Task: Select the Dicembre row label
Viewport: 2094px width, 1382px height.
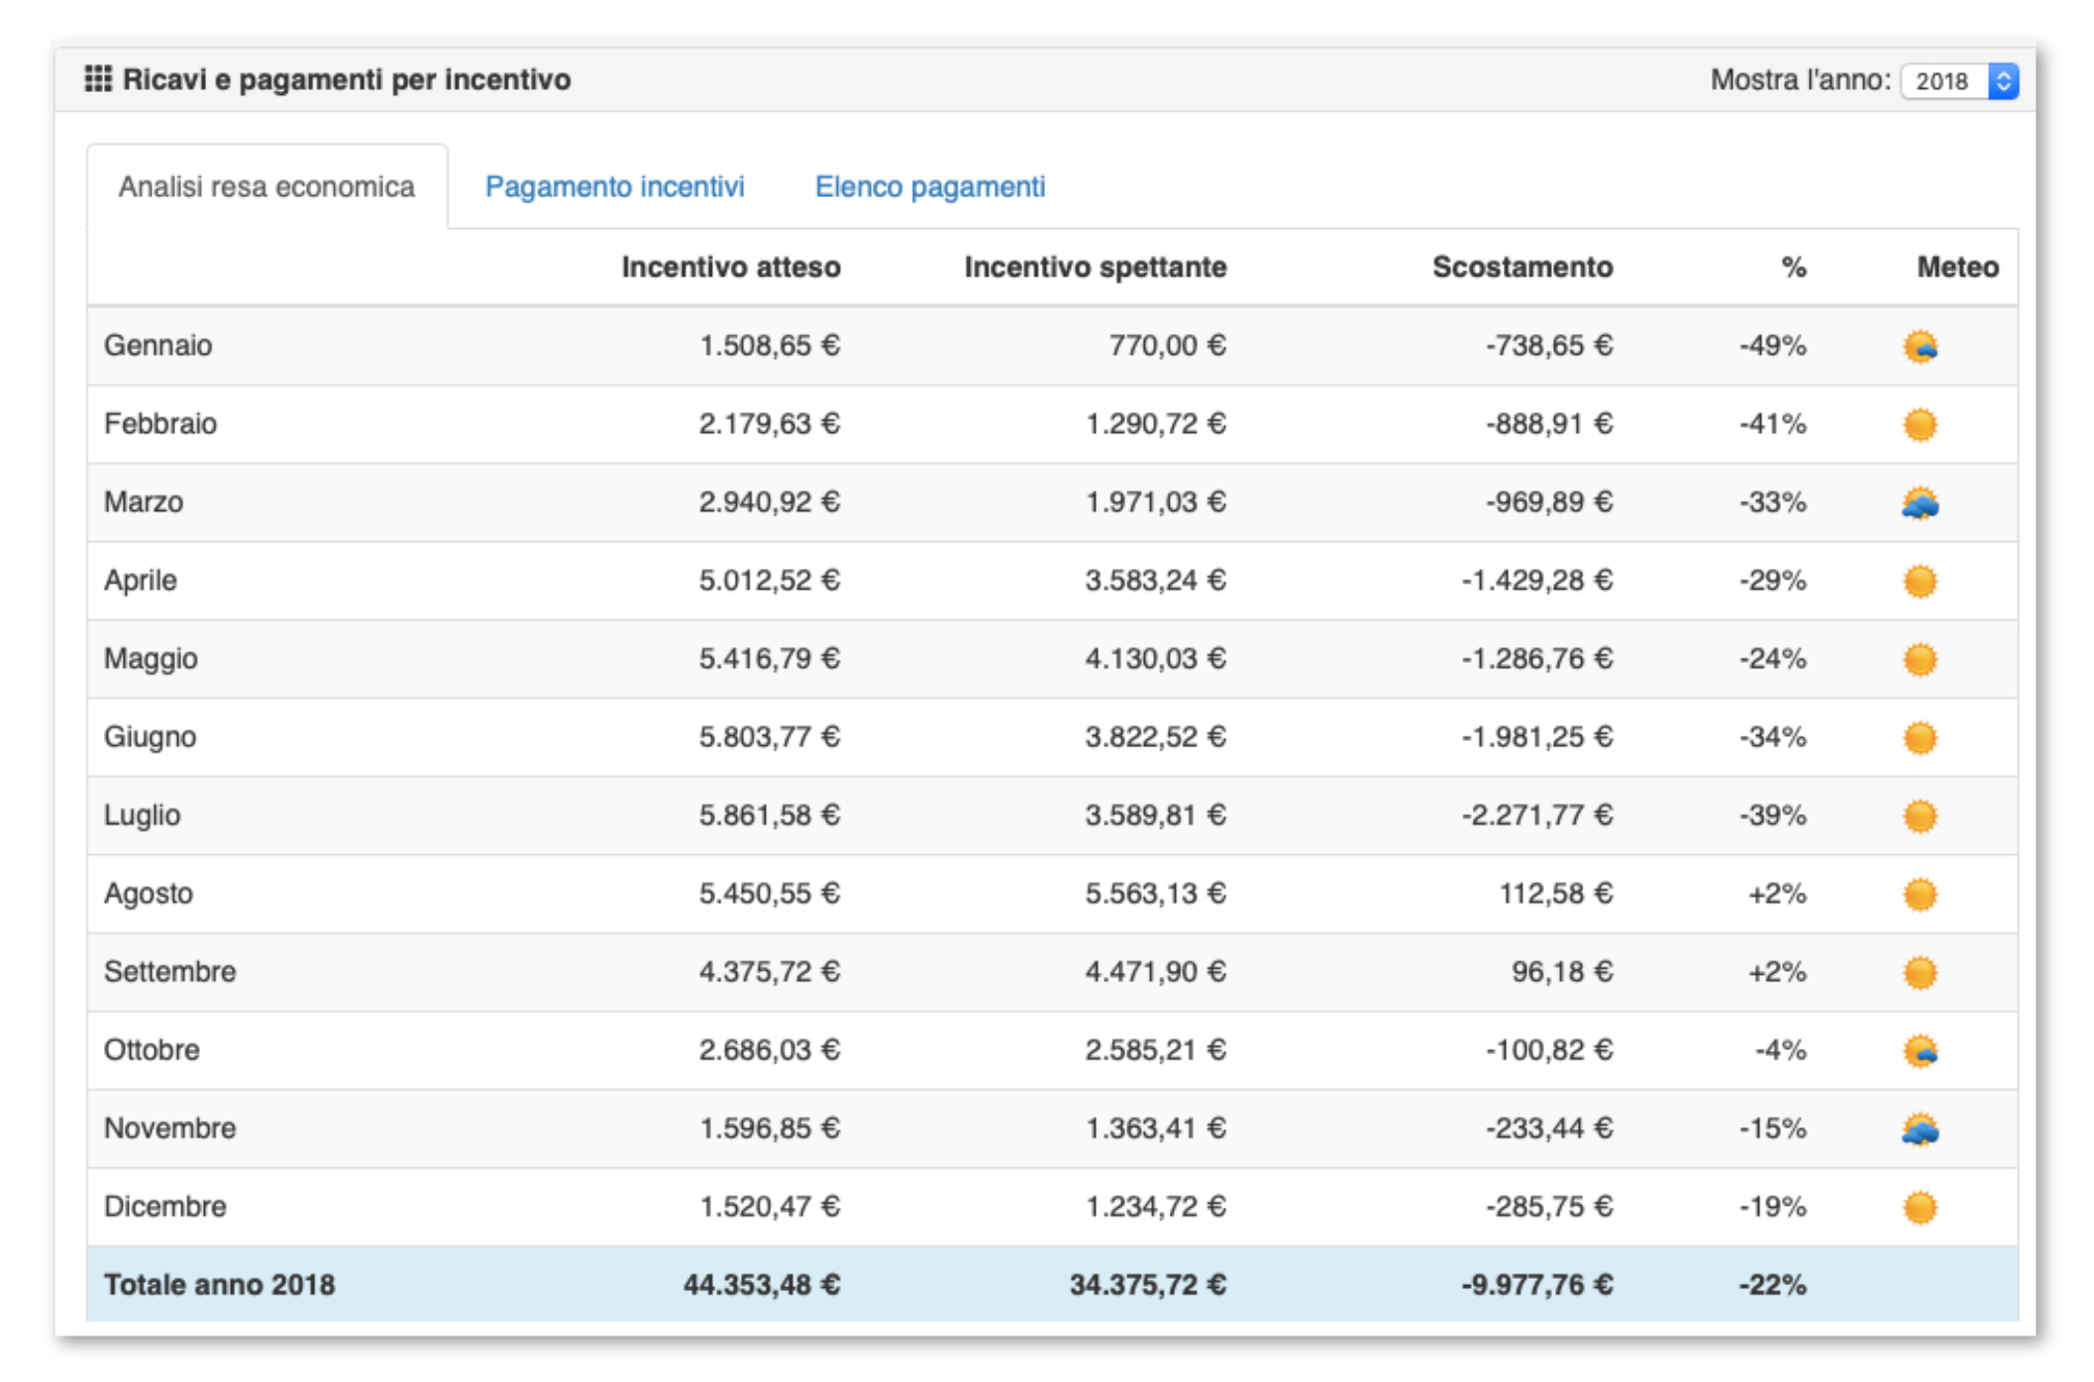Action: (x=164, y=1206)
